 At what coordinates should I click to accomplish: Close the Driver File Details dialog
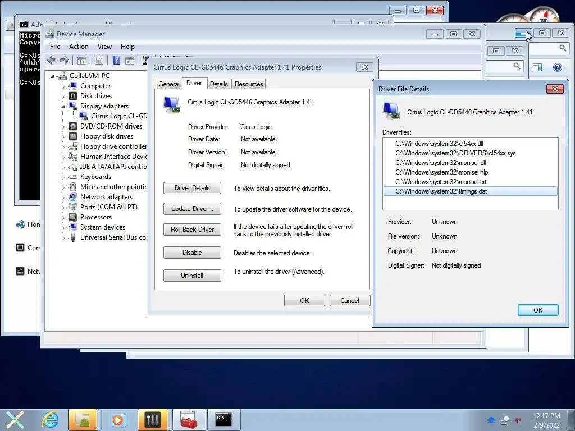coord(555,89)
